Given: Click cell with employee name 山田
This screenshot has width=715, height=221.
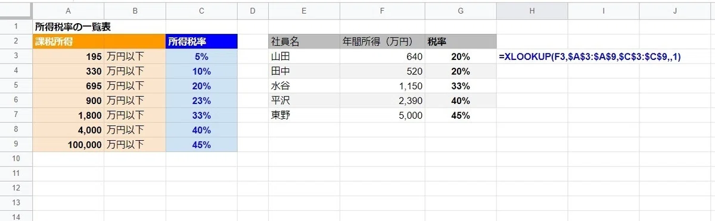Looking at the screenshot, I should [x=304, y=56].
